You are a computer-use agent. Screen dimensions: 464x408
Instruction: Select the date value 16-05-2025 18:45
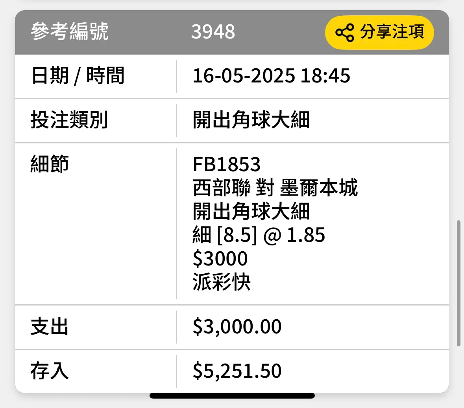click(x=272, y=76)
